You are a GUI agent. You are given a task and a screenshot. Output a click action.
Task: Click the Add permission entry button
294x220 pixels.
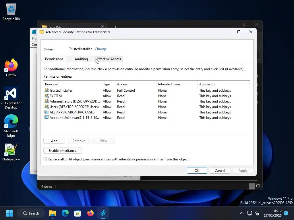(x=54, y=141)
